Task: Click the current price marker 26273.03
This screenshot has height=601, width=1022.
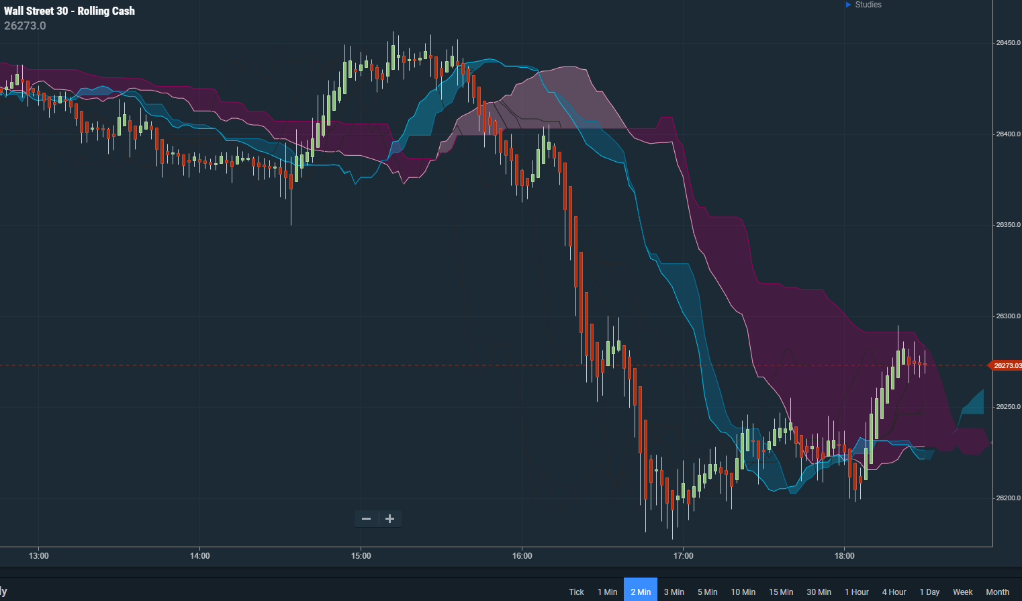Action: click(1006, 365)
